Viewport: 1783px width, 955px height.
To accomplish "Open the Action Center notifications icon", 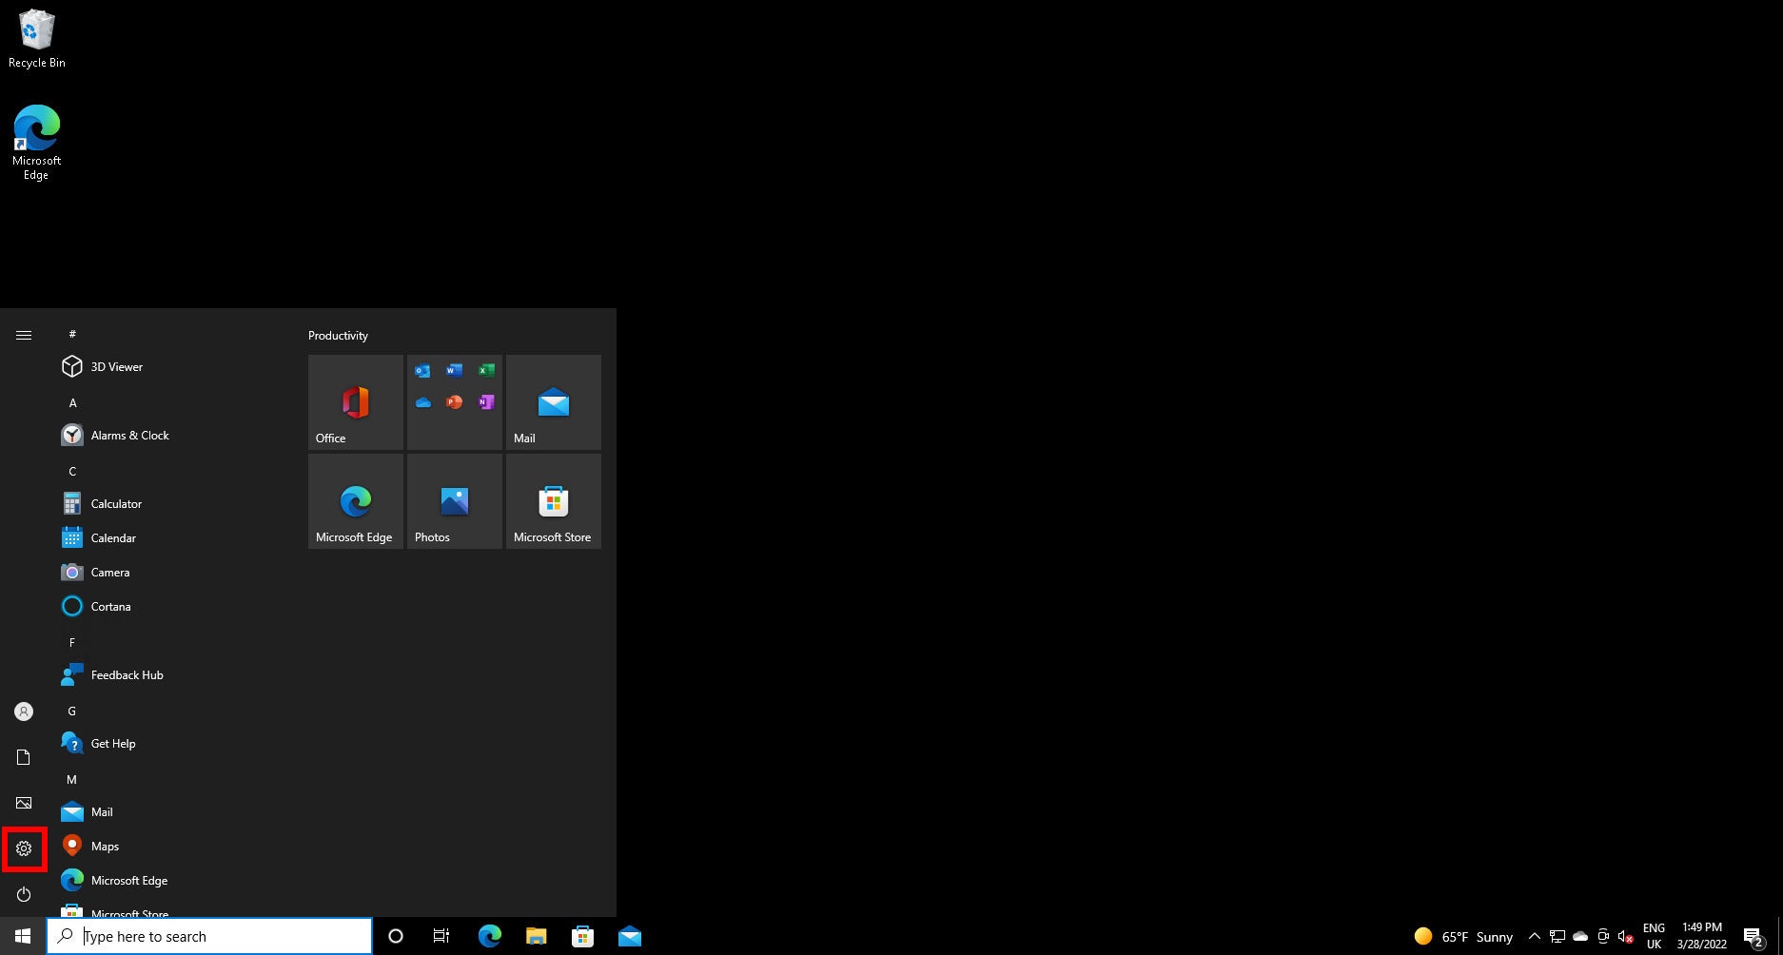I will point(1754,936).
